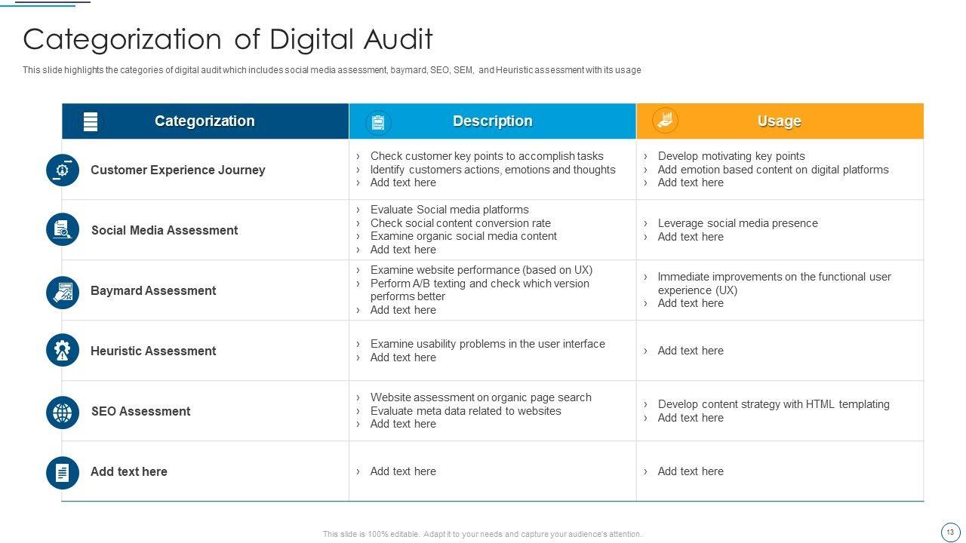Screen dimensions: 966x543
Task: Select the bold 'Add text here' row label
Action: pos(129,472)
